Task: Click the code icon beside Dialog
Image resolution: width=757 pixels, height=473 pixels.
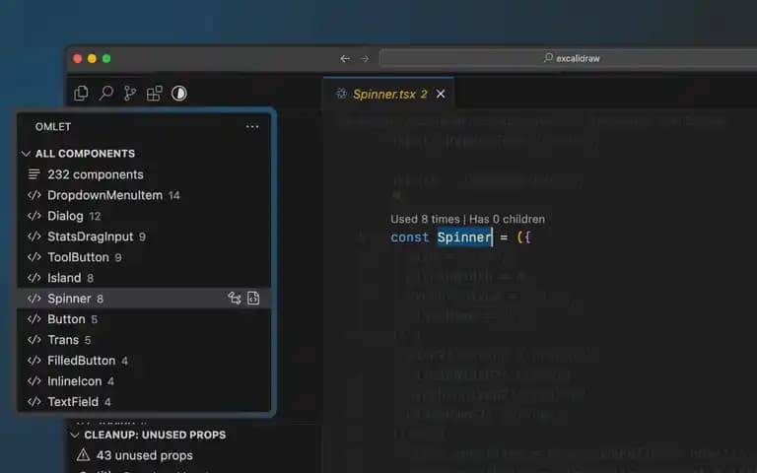Action: pos(34,216)
